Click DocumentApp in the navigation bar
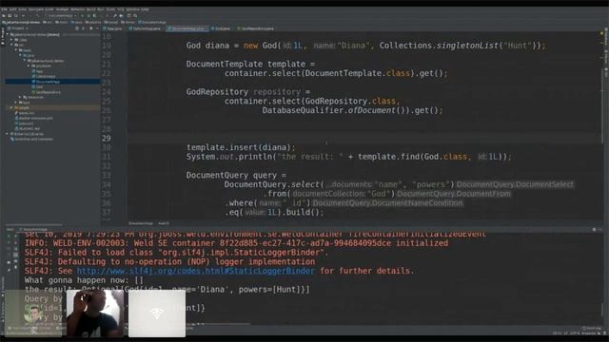Screen dimensions: 609x342 pos(152,22)
